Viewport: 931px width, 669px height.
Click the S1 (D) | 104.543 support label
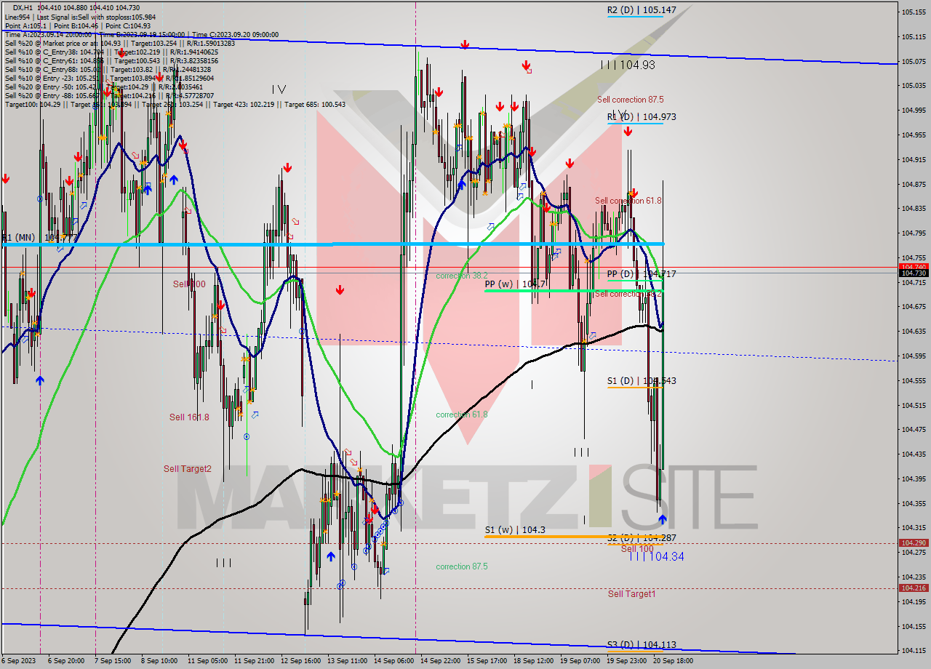point(642,381)
